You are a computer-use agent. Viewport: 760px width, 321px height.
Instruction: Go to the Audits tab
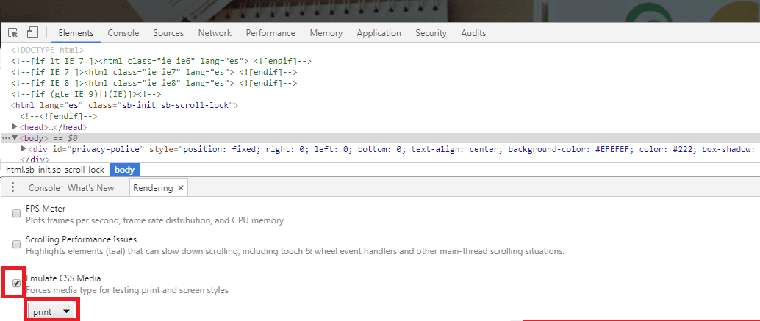click(x=473, y=33)
